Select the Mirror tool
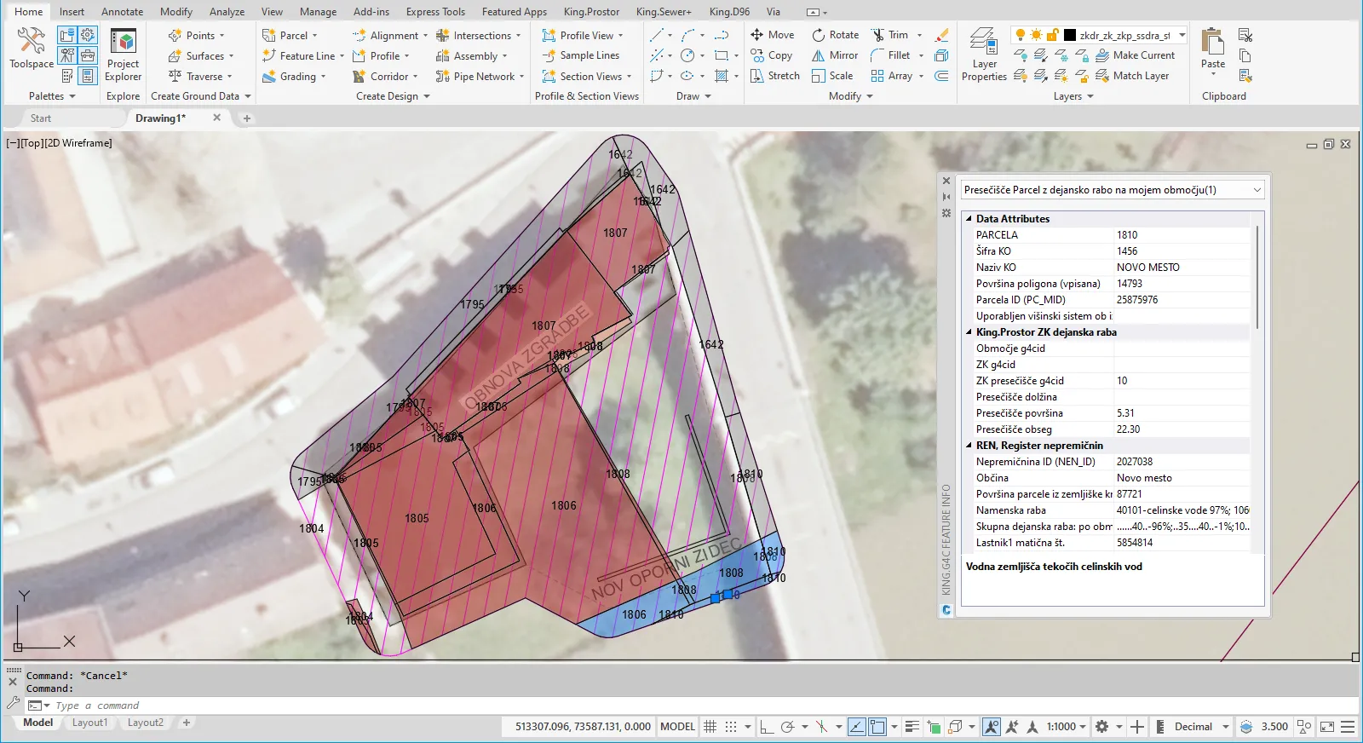1363x743 pixels. click(x=835, y=55)
